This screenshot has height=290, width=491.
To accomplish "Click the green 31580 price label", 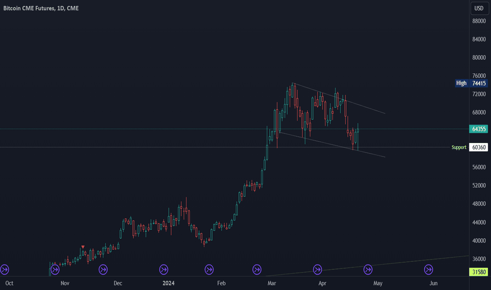I will (x=478, y=272).
